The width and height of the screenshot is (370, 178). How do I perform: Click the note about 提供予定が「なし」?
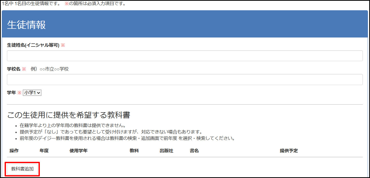(x=111, y=132)
